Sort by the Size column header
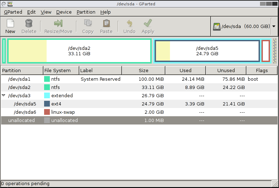 tap(143, 70)
